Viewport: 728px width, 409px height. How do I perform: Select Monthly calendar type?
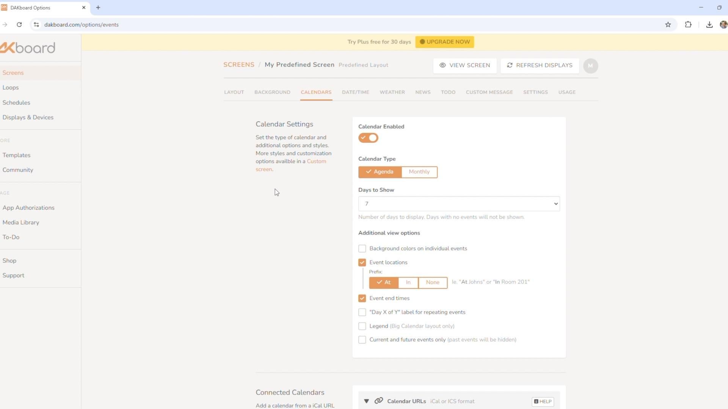click(419, 172)
